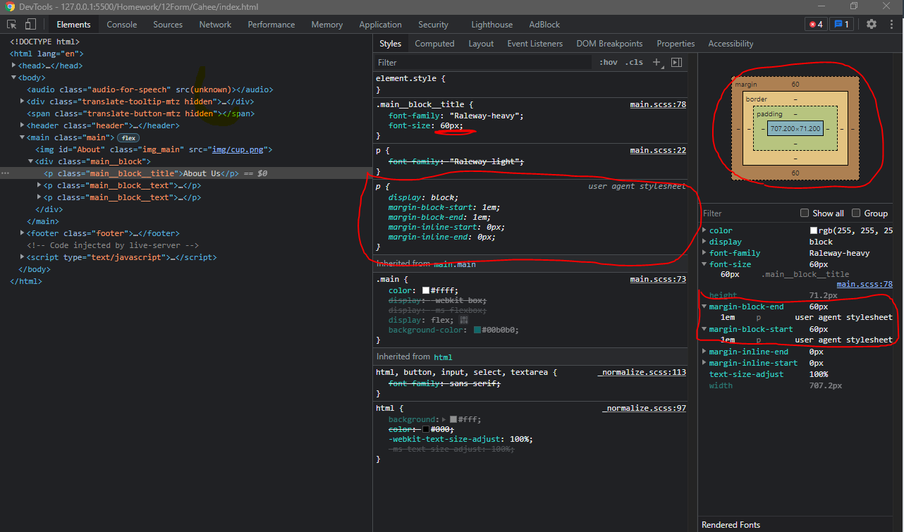Collapse computed font-size property

click(704, 264)
